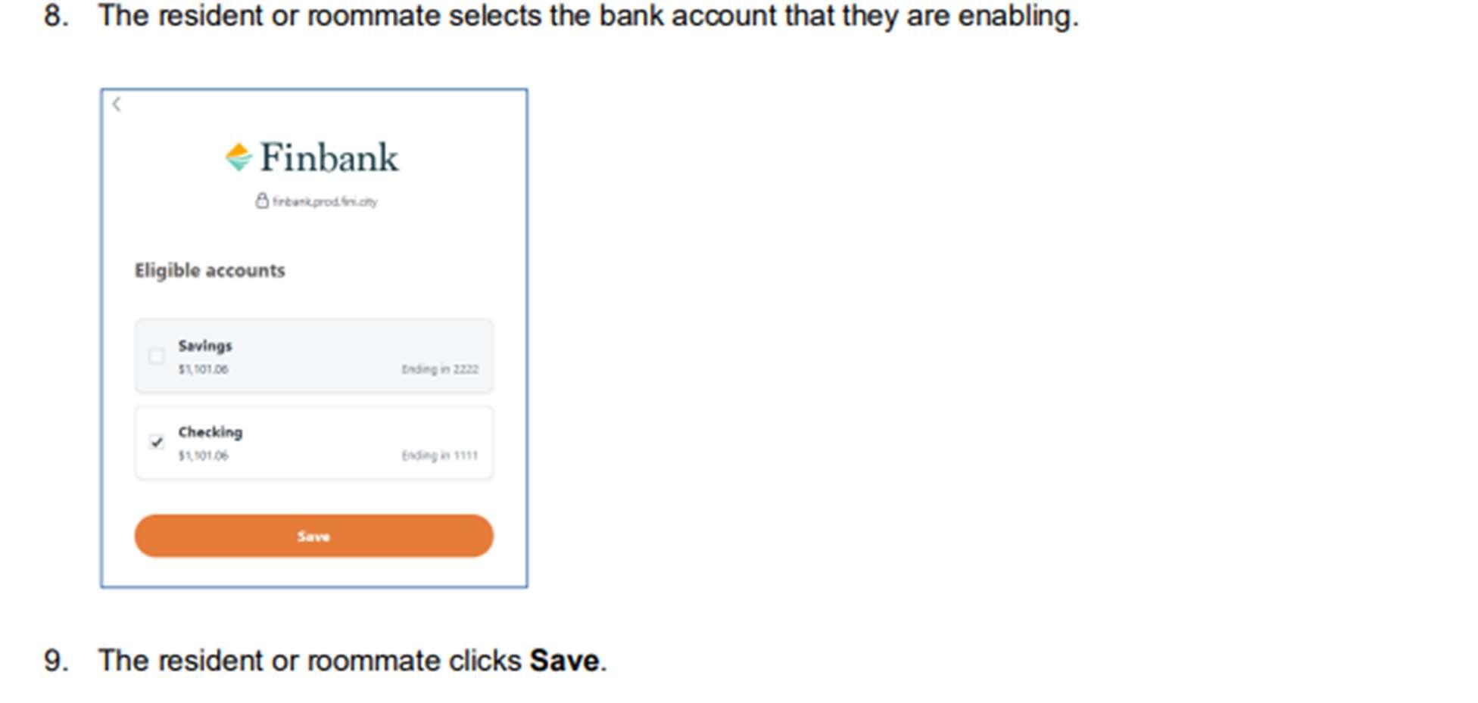Click 'The resident or roommate clicks' text

point(310,661)
